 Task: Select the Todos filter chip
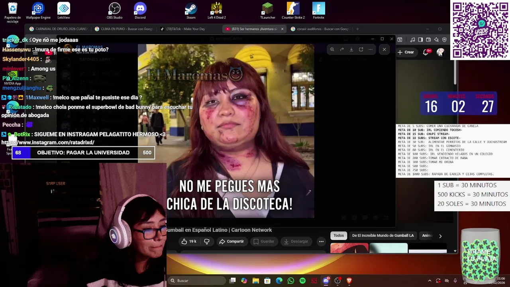tap(339, 236)
